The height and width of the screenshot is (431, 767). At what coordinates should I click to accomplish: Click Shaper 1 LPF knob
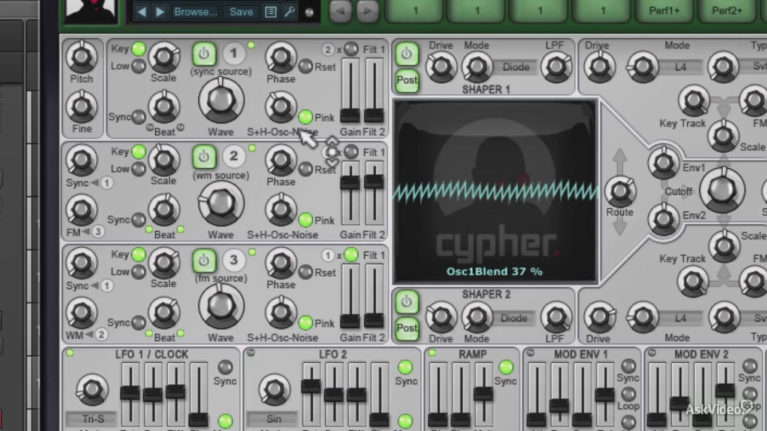pyautogui.click(x=555, y=66)
